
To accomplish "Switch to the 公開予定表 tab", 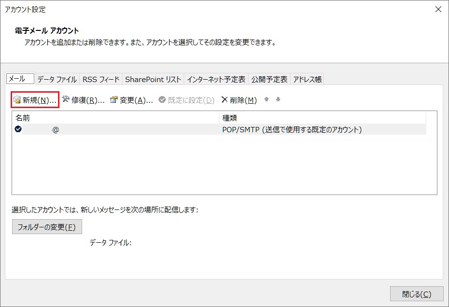I will (x=269, y=79).
